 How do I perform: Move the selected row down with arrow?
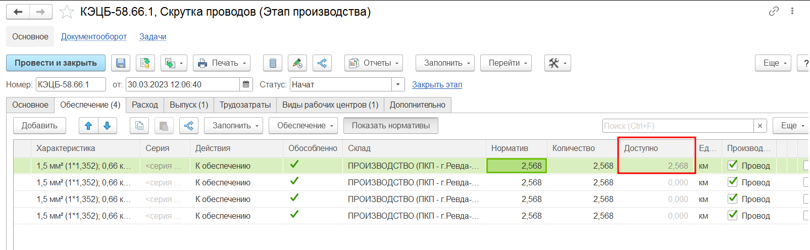(107, 126)
